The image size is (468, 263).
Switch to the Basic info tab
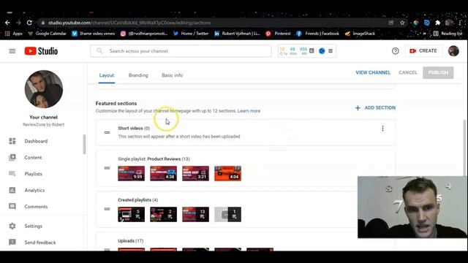pos(173,75)
